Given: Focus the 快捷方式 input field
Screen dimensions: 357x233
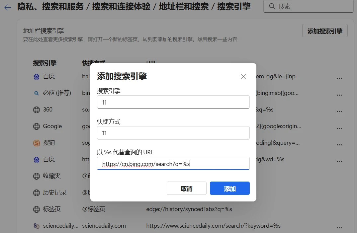Looking at the screenshot, I should [x=173, y=133].
